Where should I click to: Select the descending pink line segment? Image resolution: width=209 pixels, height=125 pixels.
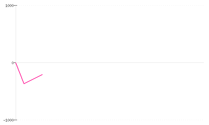pos(20,73)
